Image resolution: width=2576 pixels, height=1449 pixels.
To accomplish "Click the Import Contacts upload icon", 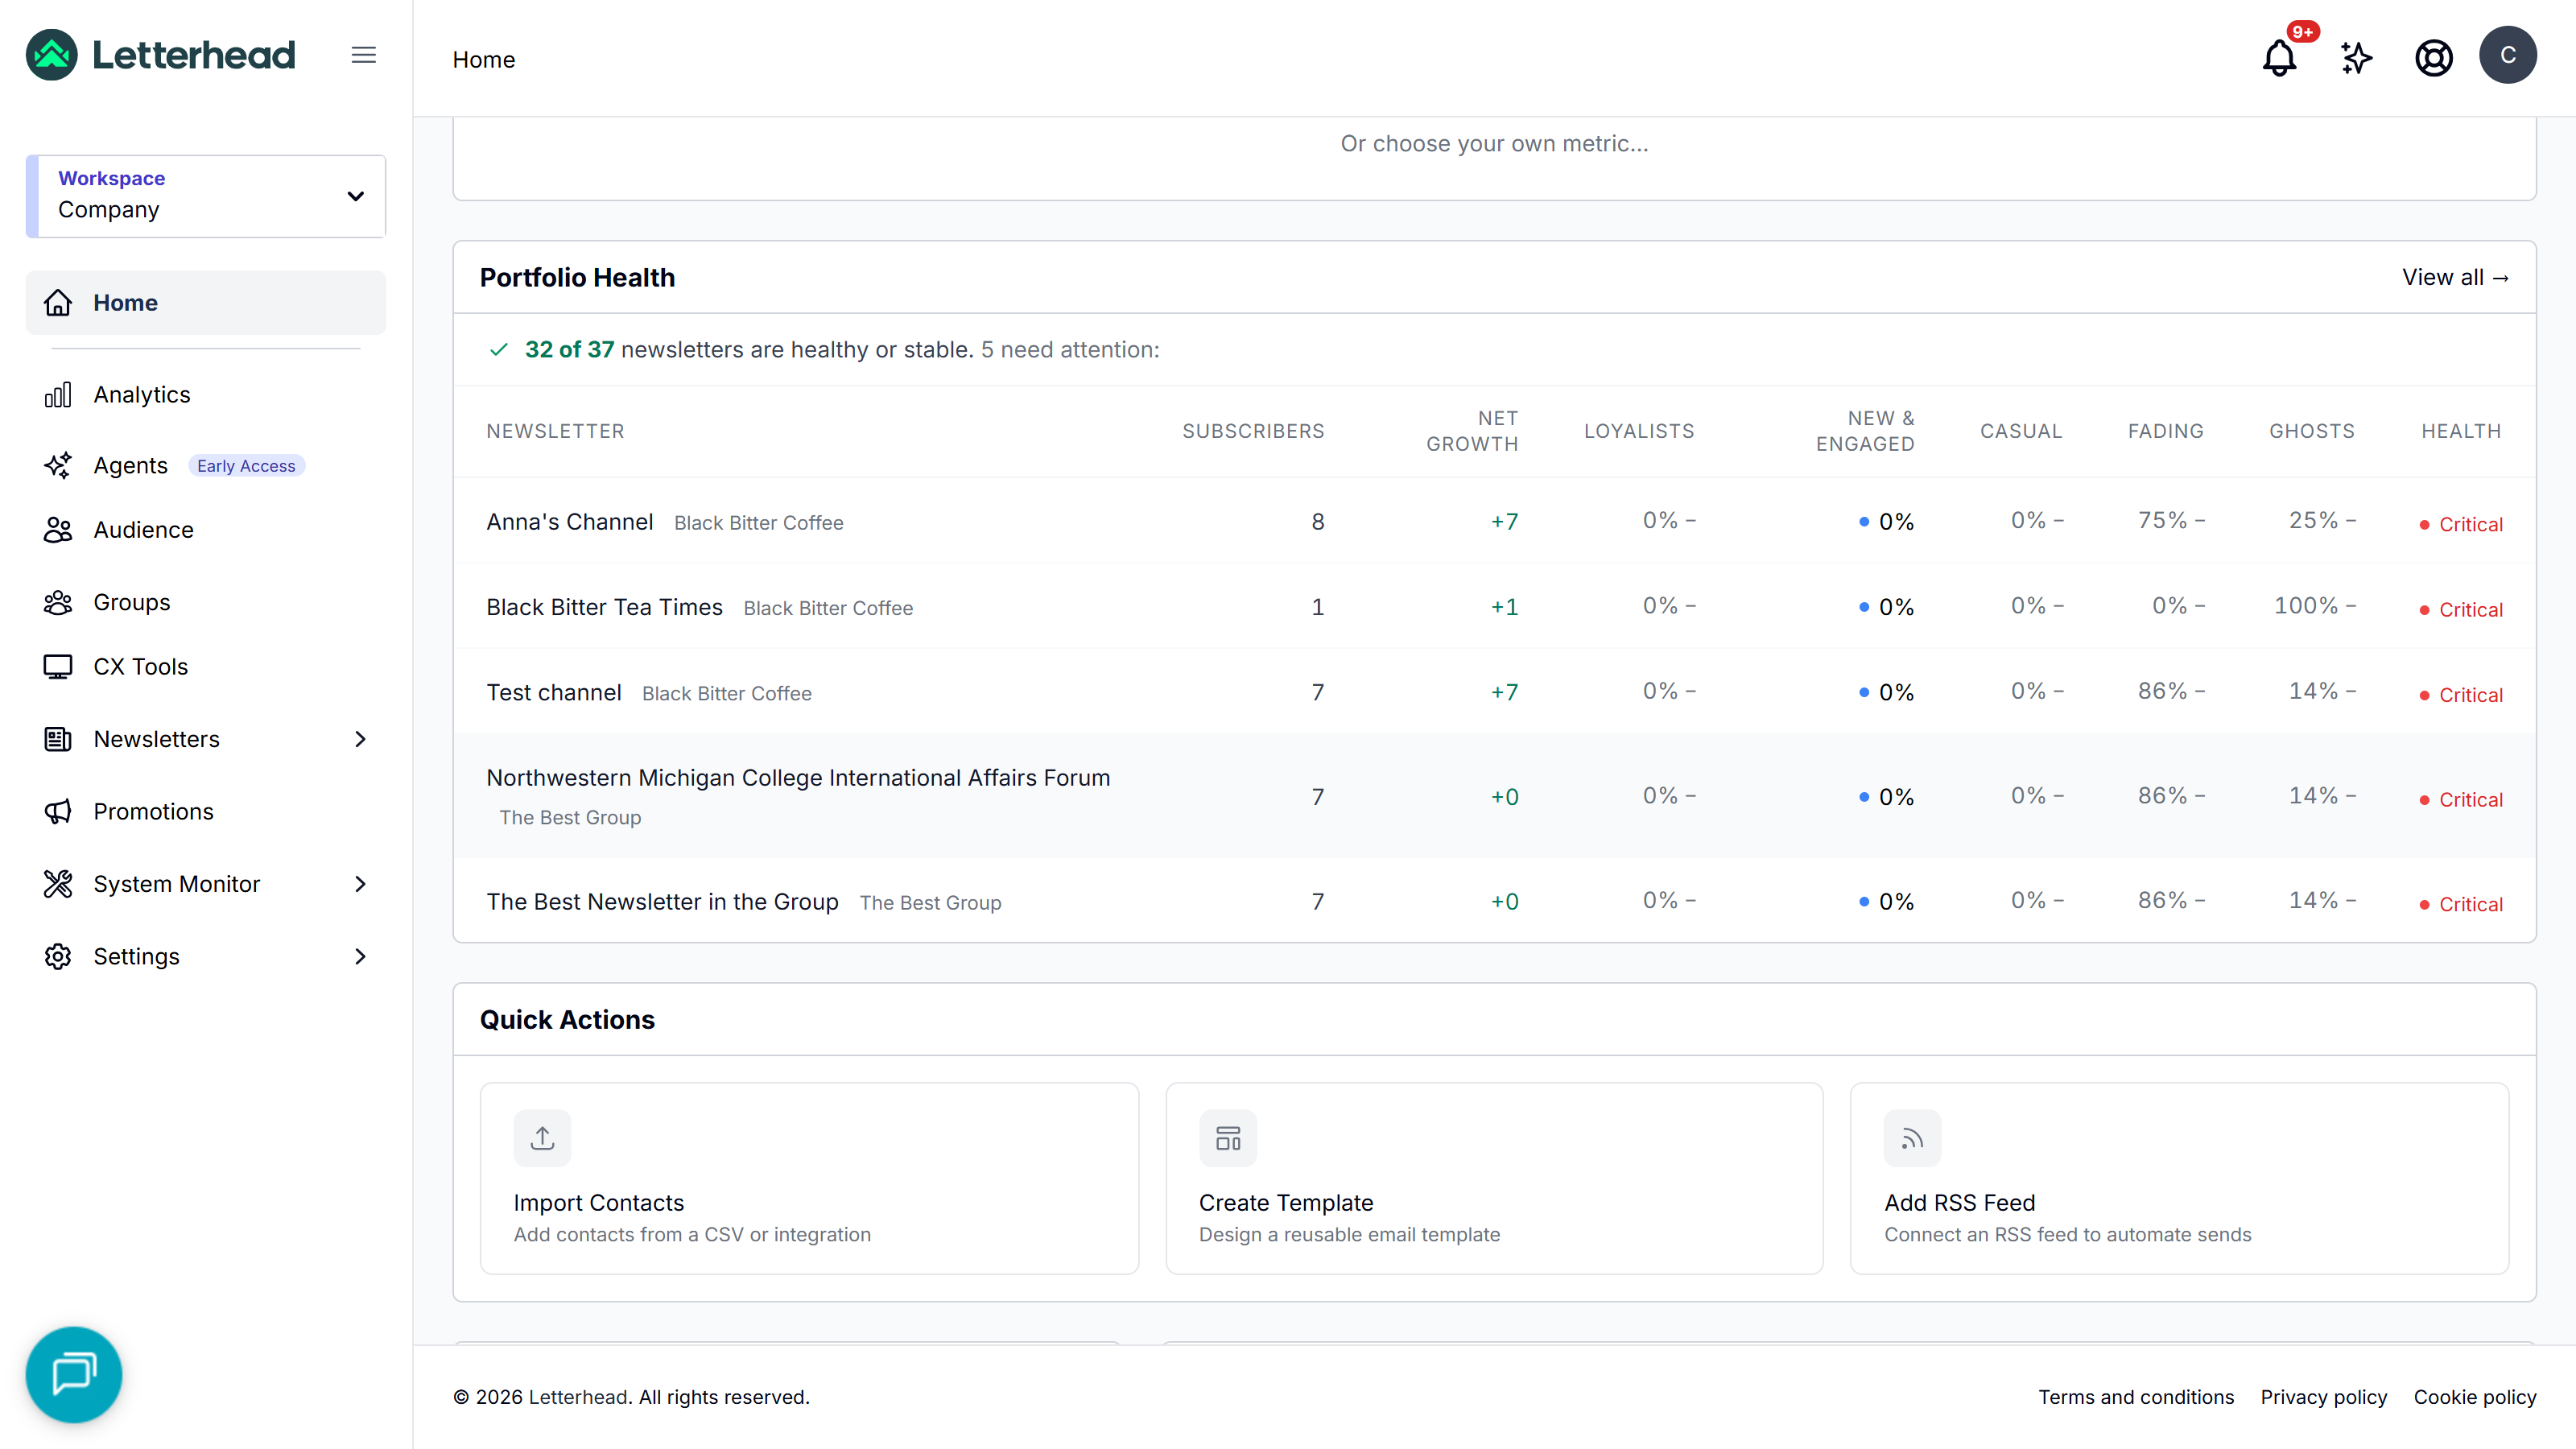I will coord(542,1138).
